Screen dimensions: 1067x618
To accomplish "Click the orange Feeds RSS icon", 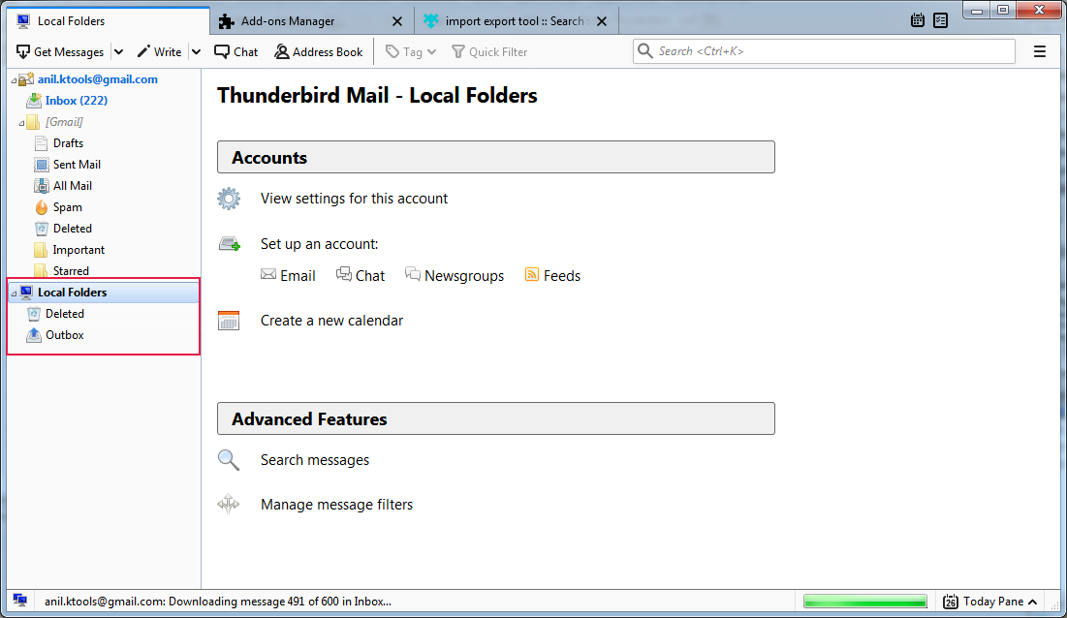I will click(x=532, y=274).
